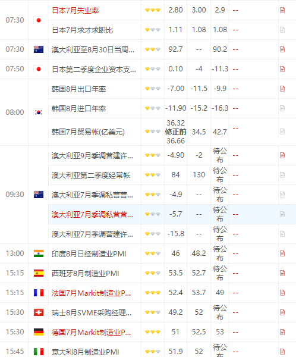Click document icon for 印度8月日经制造业PMI
296x357 pixels.
[282, 253]
